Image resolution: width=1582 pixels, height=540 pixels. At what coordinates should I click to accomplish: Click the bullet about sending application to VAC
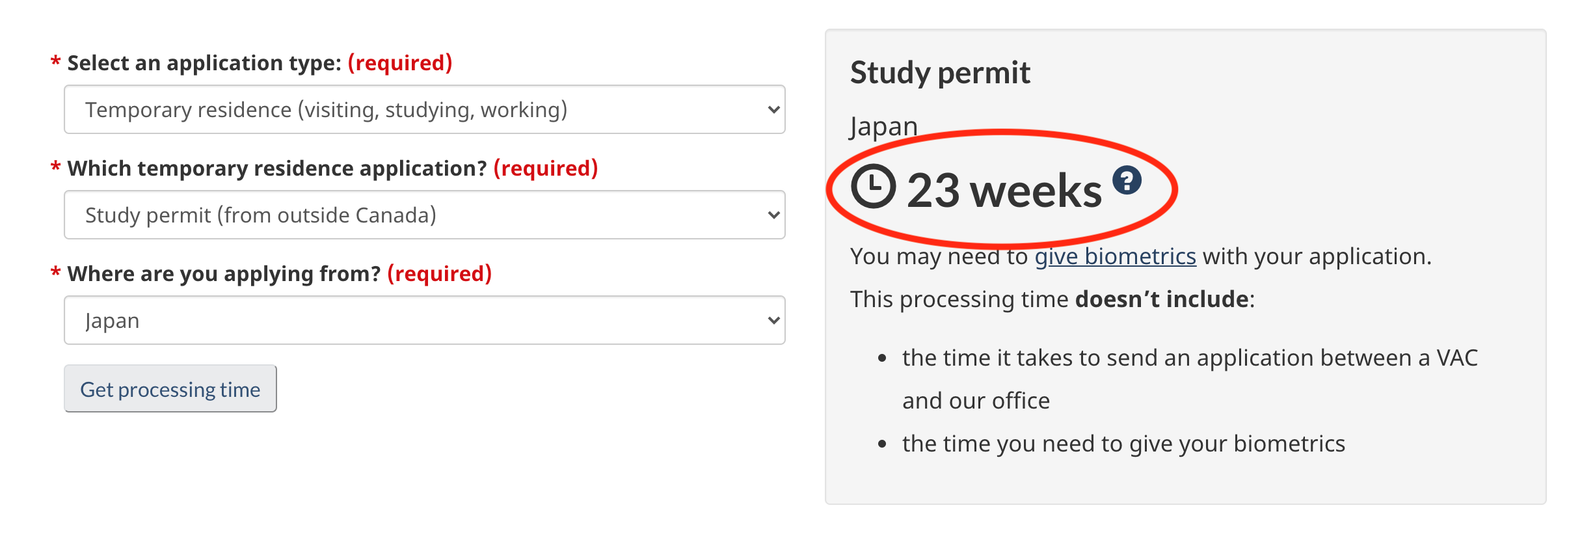[x=1189, y=379]
